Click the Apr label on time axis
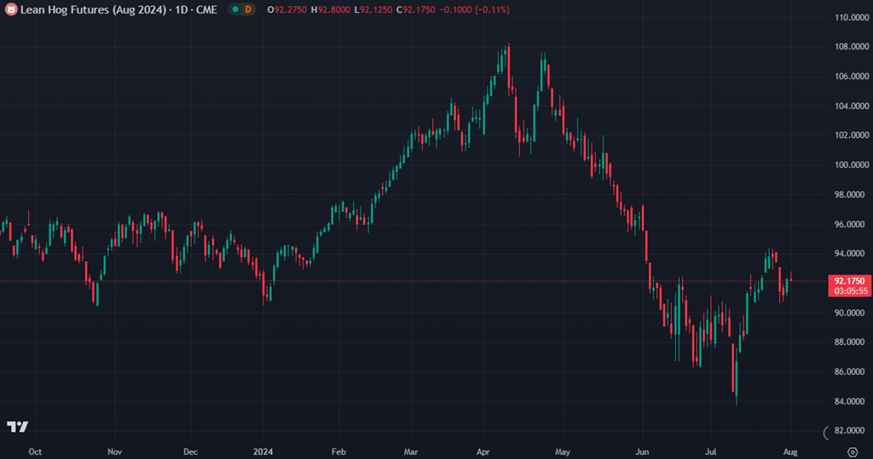Viewport: 873px width, 459px height. 483,451
